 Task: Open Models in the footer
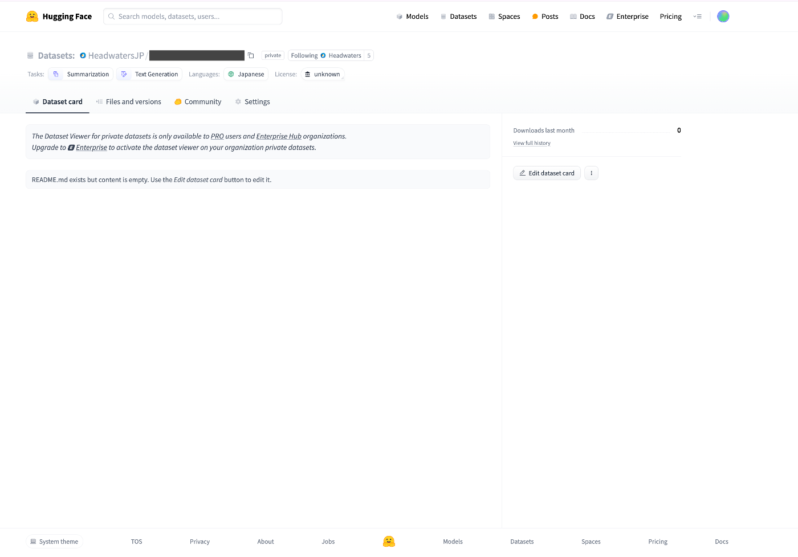click(x=453, y=542)
